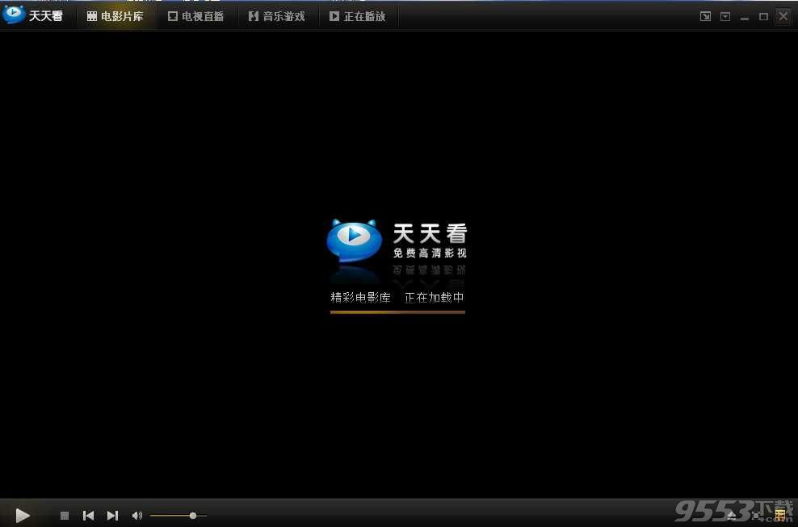Image resolution: width=798 pixels, height=527 pixels.
Task: Open the title bar dropdown menu
Action: coord(725,16)
